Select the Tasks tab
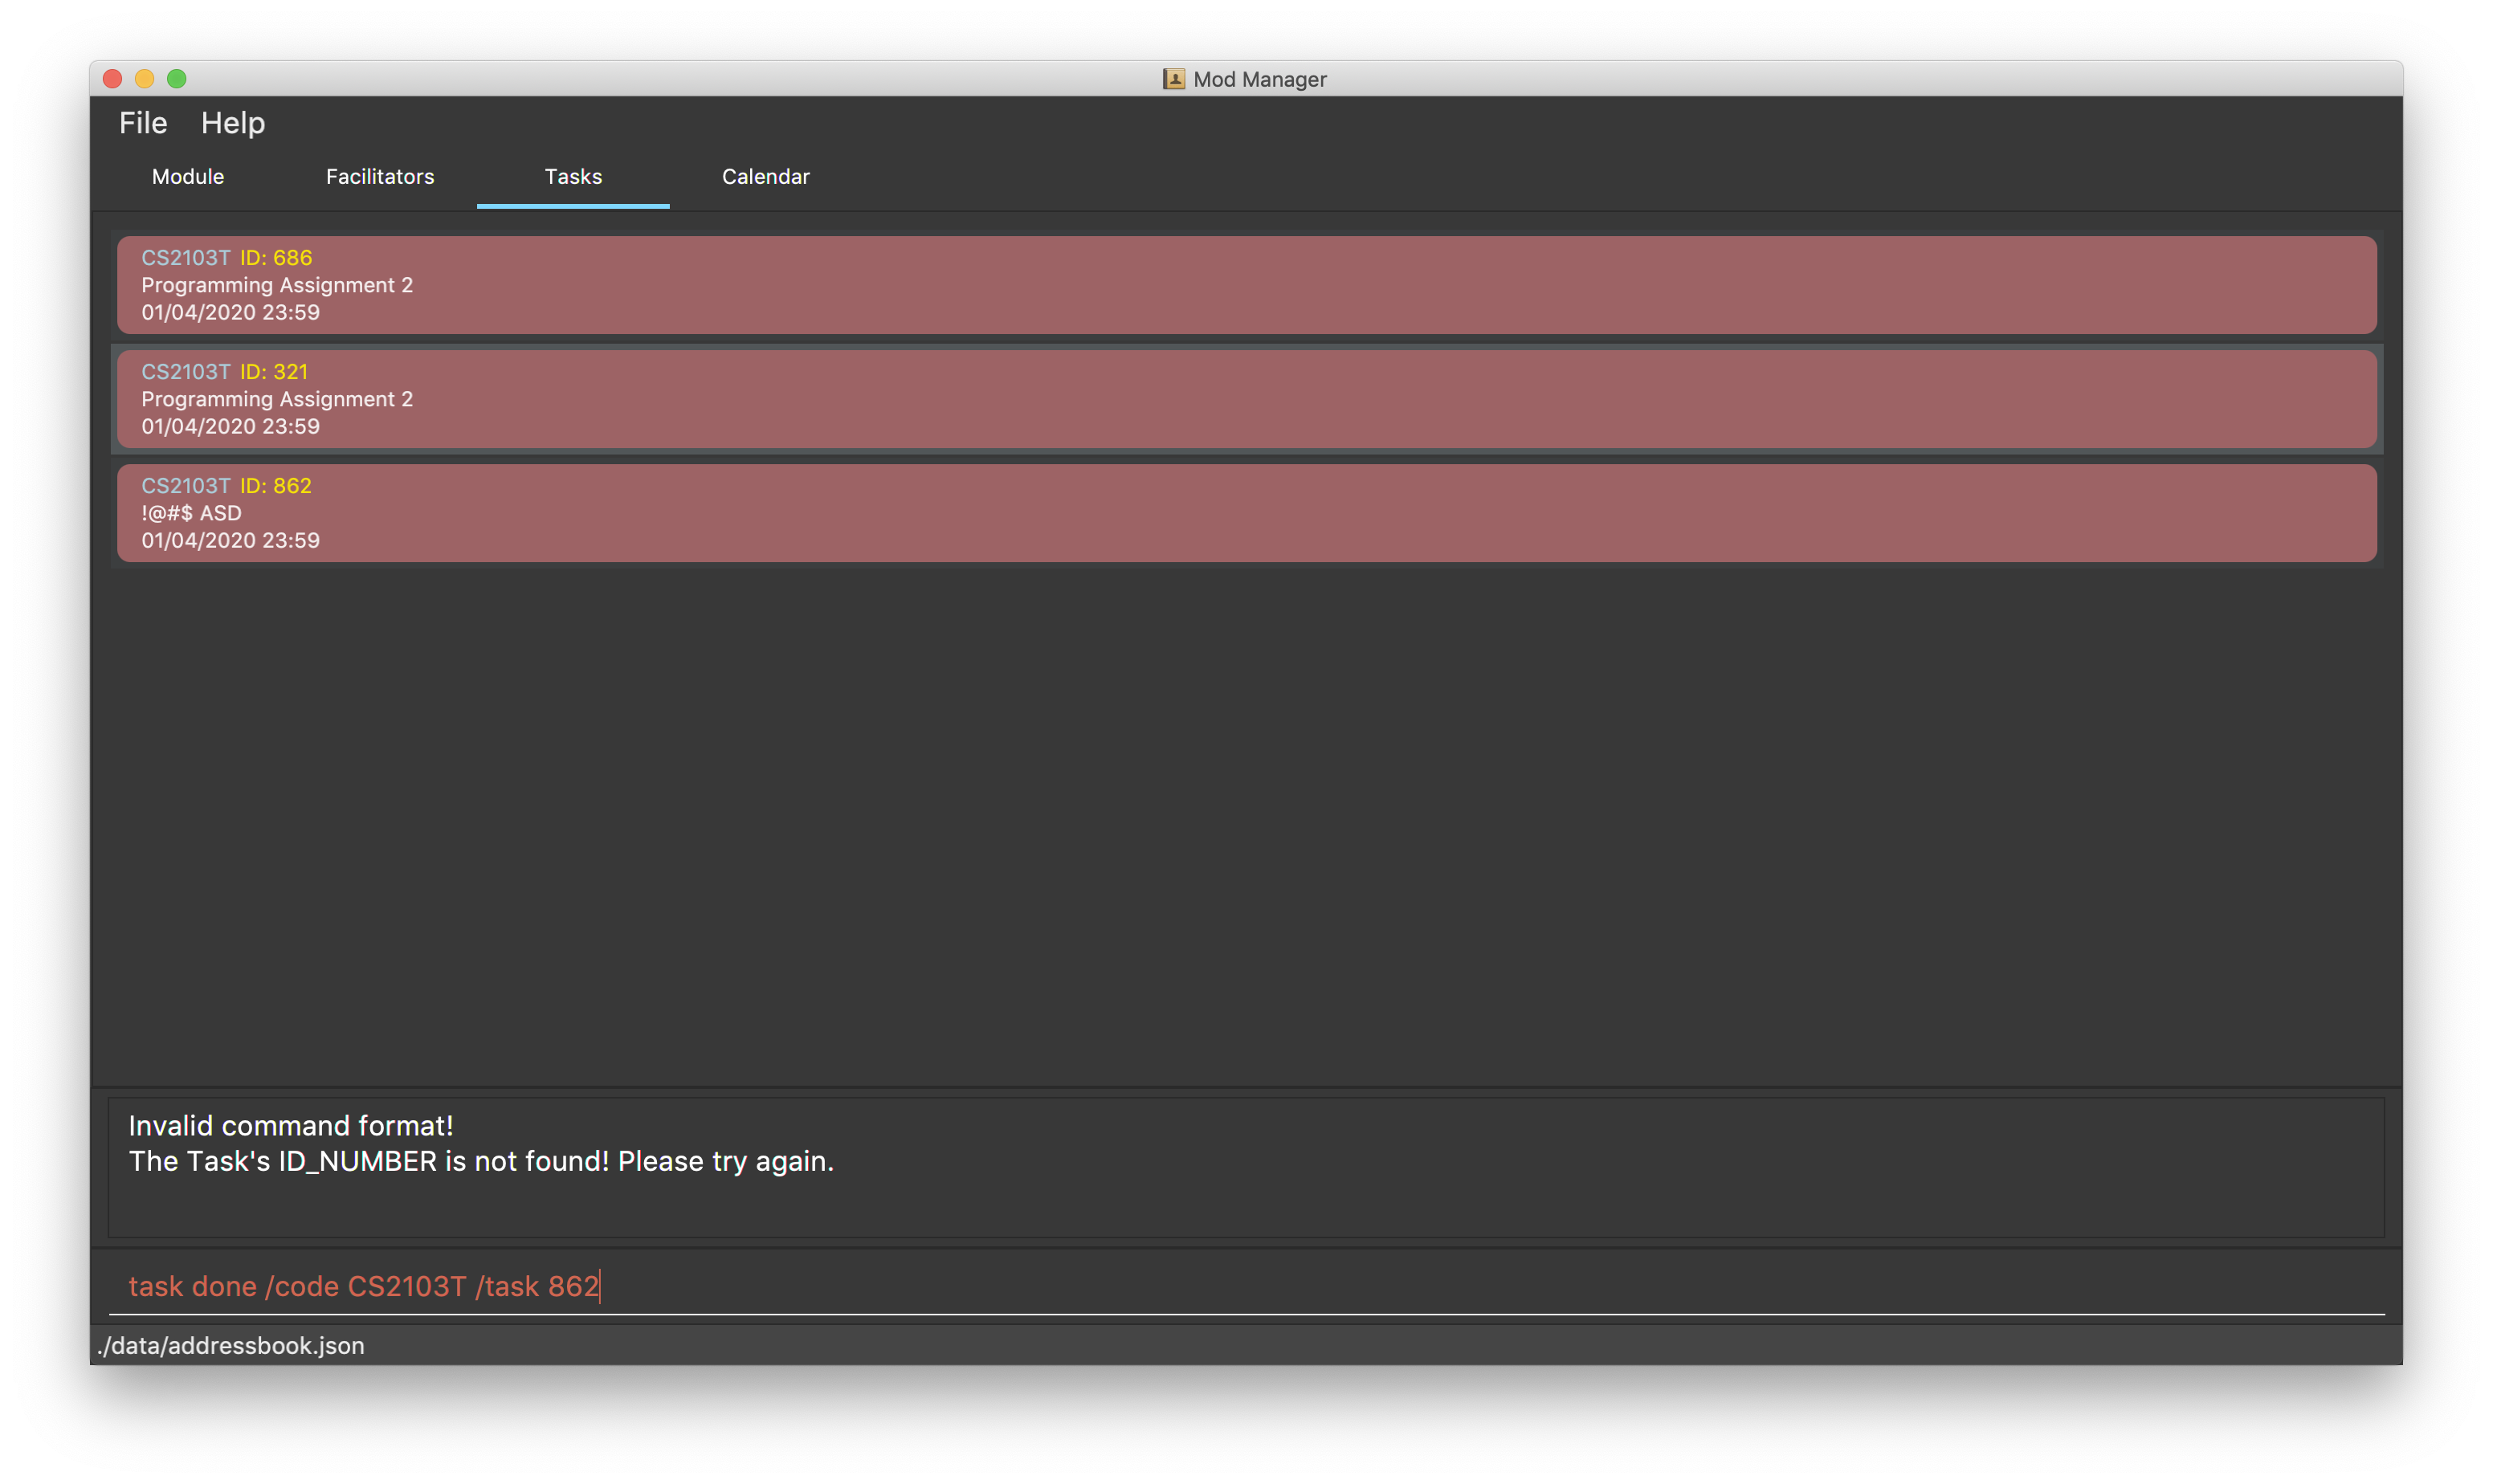The image size is (2493, 1484). click(x=573, y=177)
